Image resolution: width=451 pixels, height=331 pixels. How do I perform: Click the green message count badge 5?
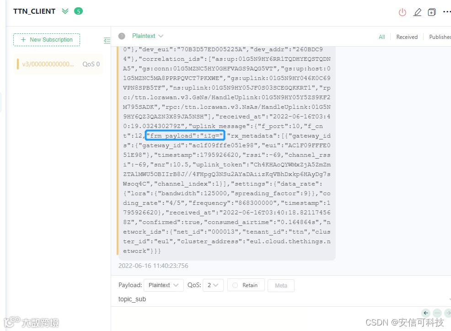click(x=78, y=11)
